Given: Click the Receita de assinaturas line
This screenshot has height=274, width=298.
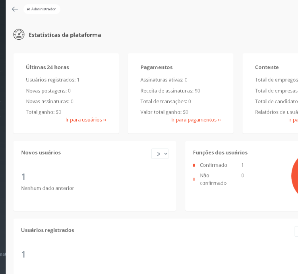Looking at the screenshot, I should 170,91.
